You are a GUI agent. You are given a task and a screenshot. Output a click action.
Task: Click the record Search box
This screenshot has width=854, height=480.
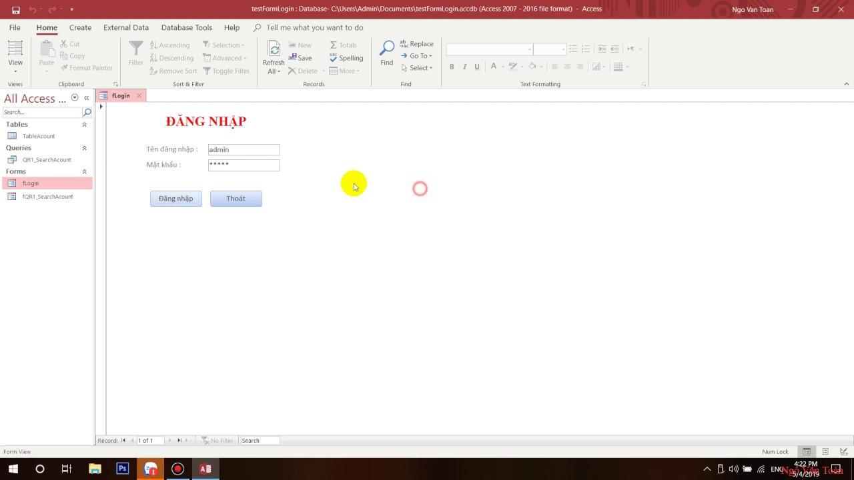pyautogui.click(x=260, y=441)
